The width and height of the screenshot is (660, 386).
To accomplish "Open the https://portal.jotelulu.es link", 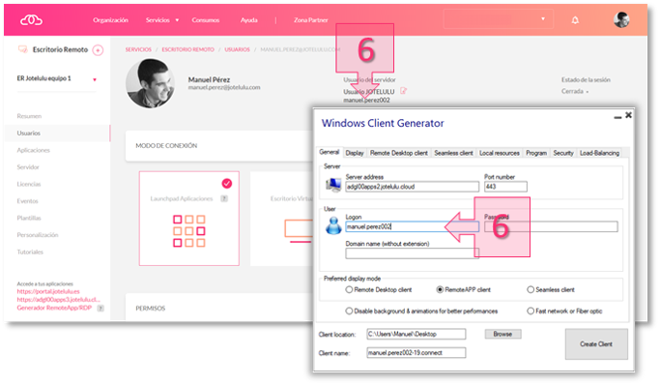I will [48, 291].
